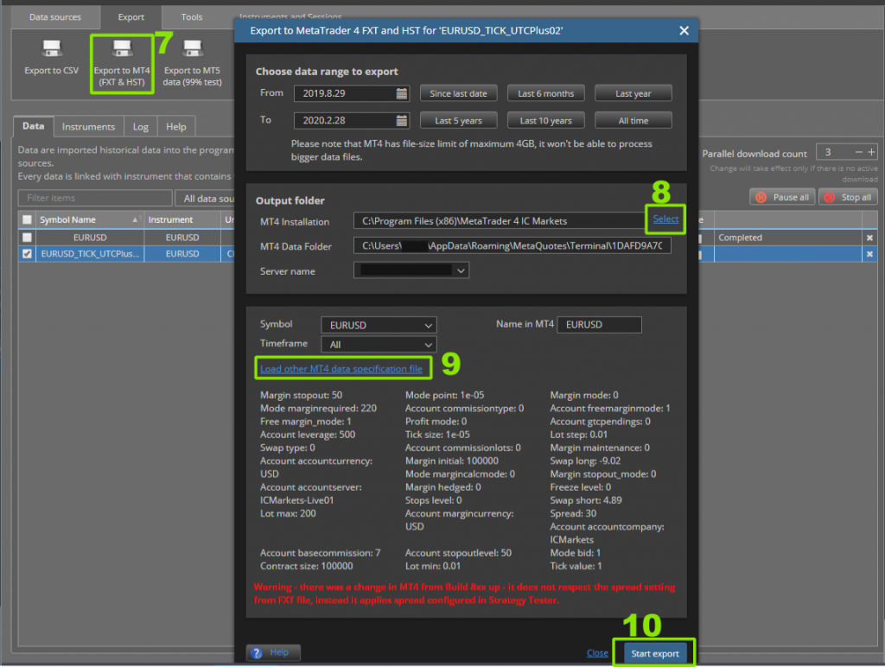Remove the EURUSD Completed row via X icon
Screen dimensions: 885x667
[869, 238]
